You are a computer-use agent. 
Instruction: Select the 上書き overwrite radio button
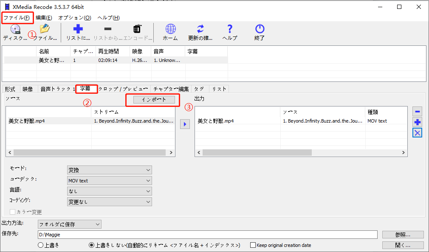41,245
